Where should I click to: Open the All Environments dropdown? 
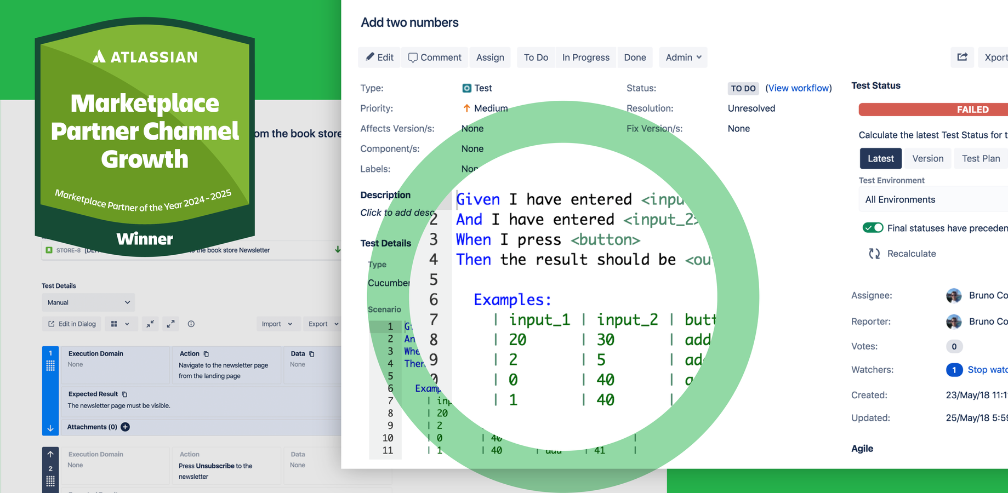pyautogui.click(x=933, y=199)
